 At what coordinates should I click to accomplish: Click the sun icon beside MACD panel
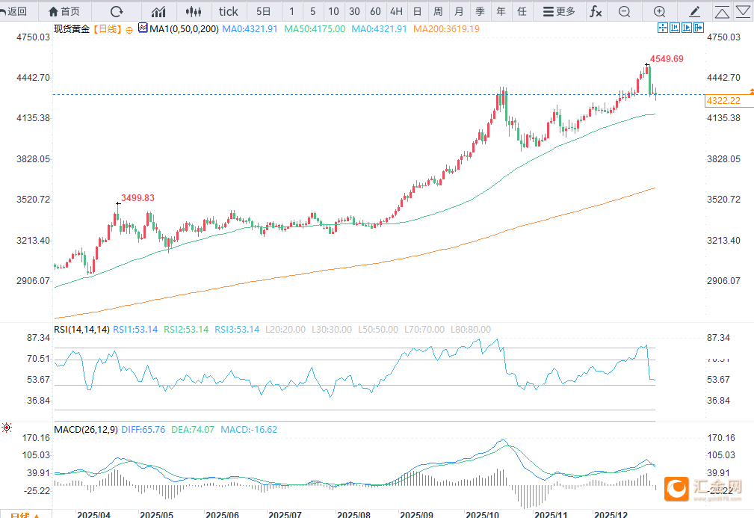click(x=7, y=428)
